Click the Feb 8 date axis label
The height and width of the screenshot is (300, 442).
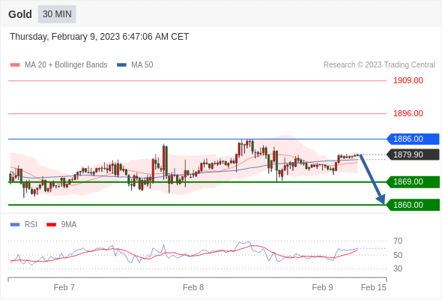[x=193, y=287]
